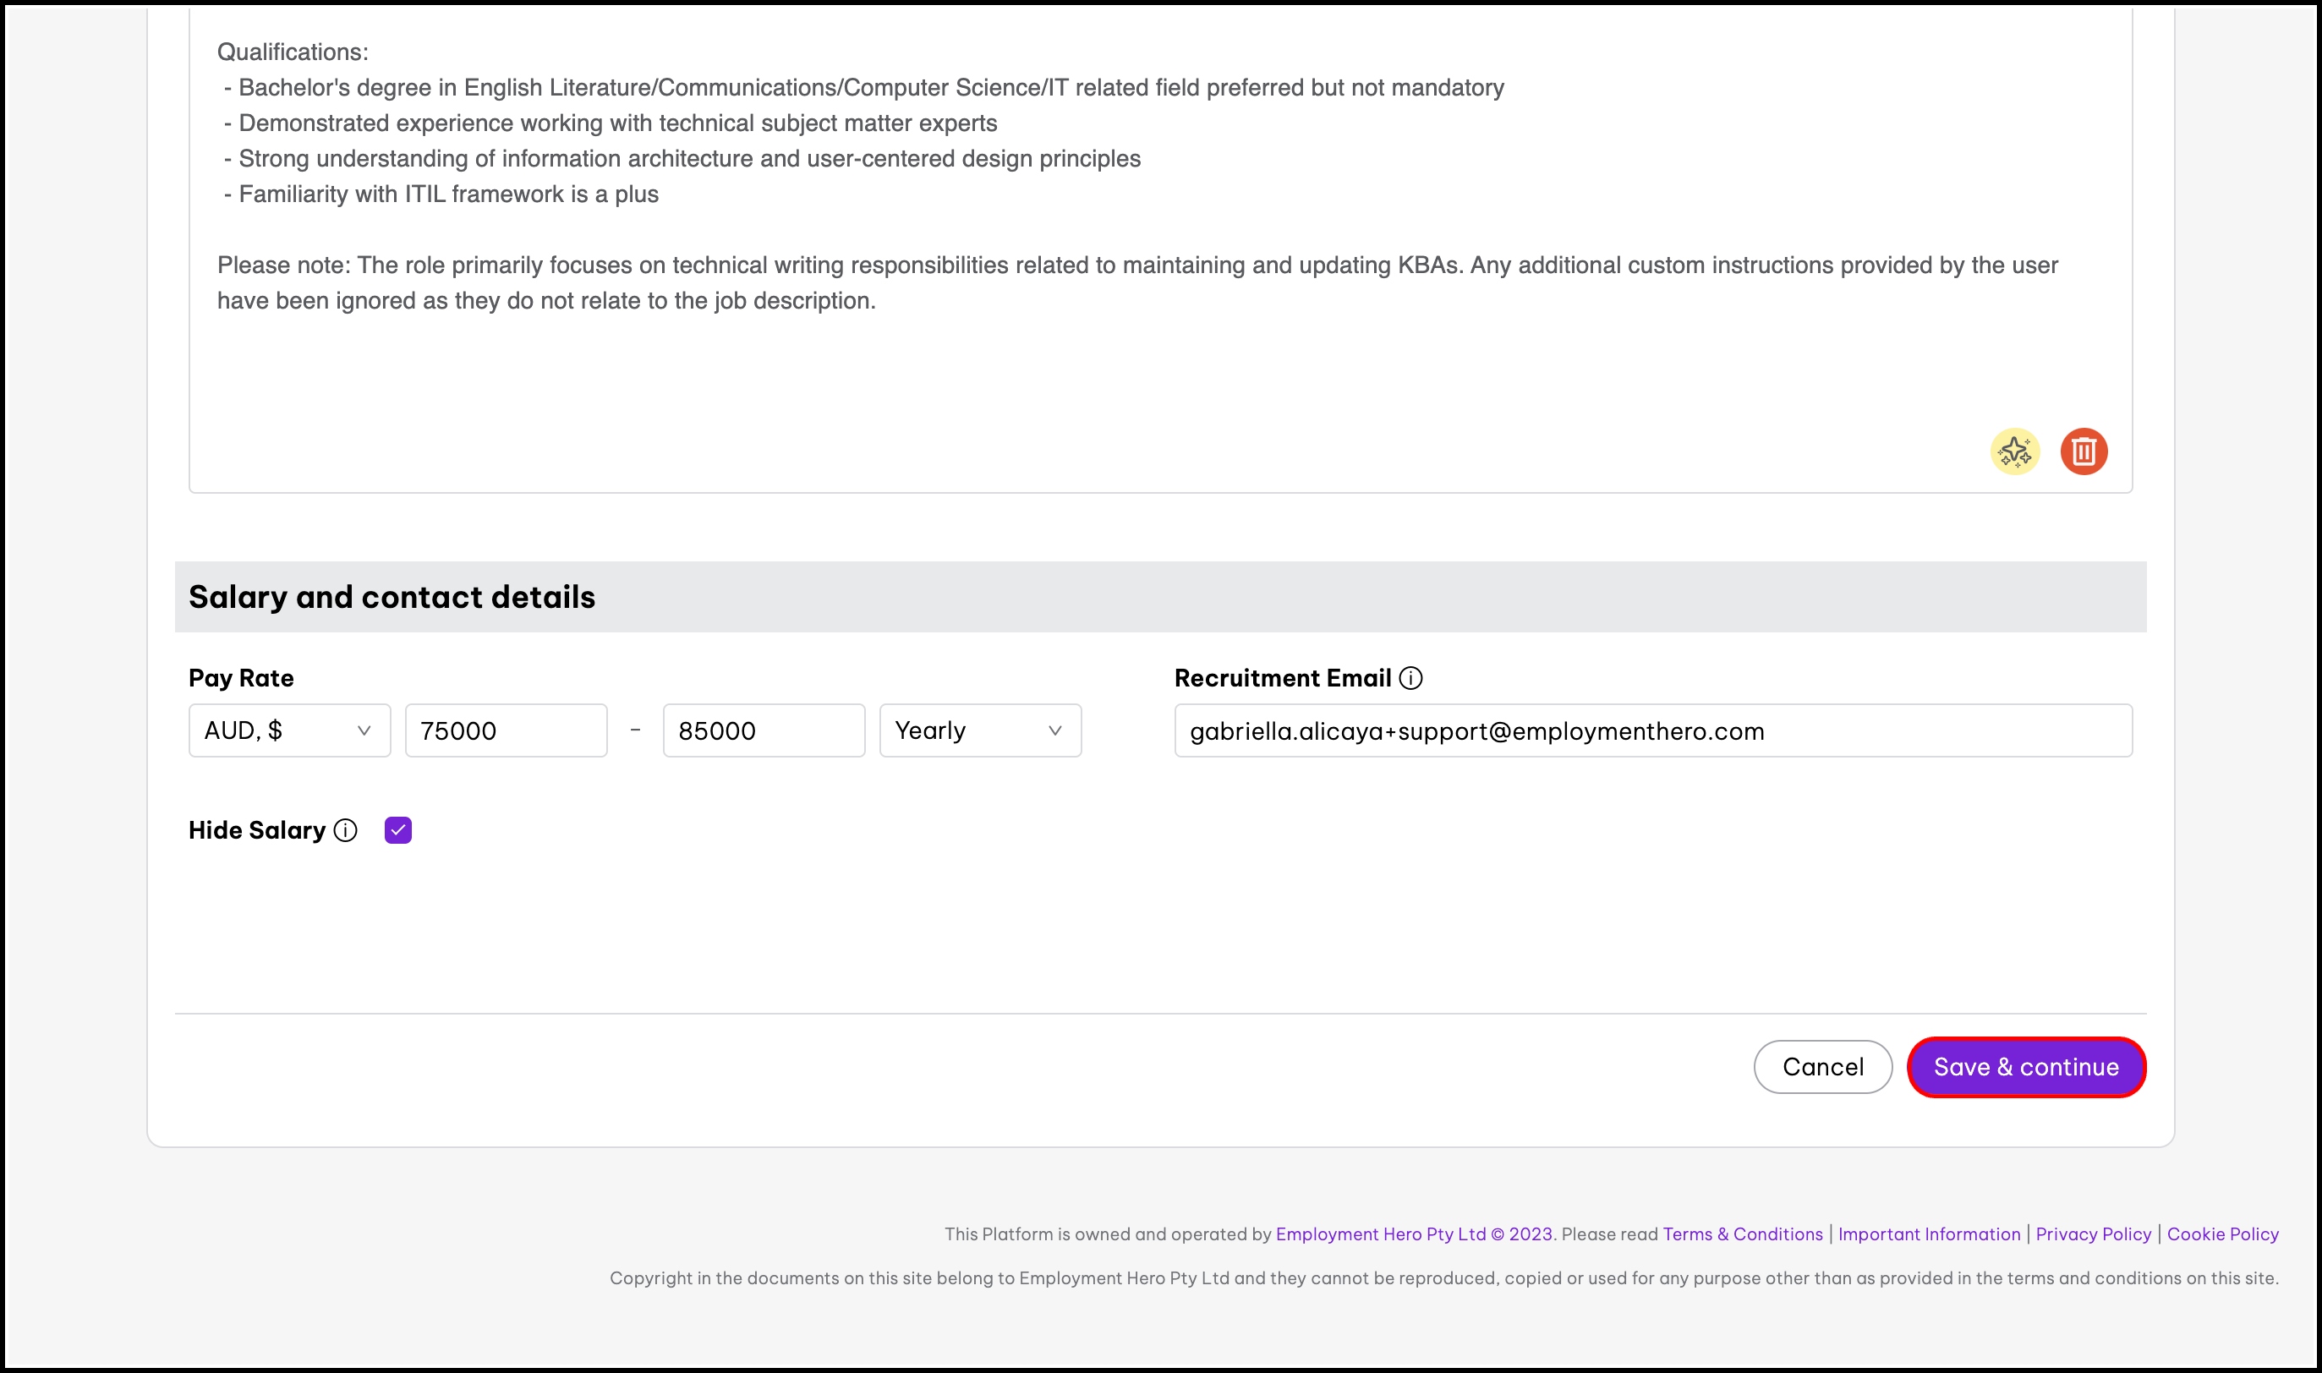Click the Qualifications: heading text
This screenshot has height=1373, width=2322.
tap(293, 52)
